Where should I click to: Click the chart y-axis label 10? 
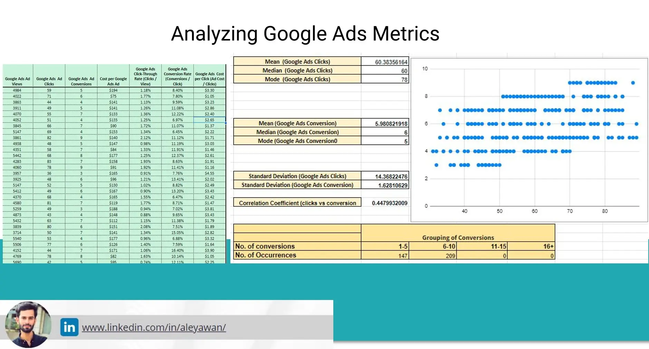click(x=425, y=69)
